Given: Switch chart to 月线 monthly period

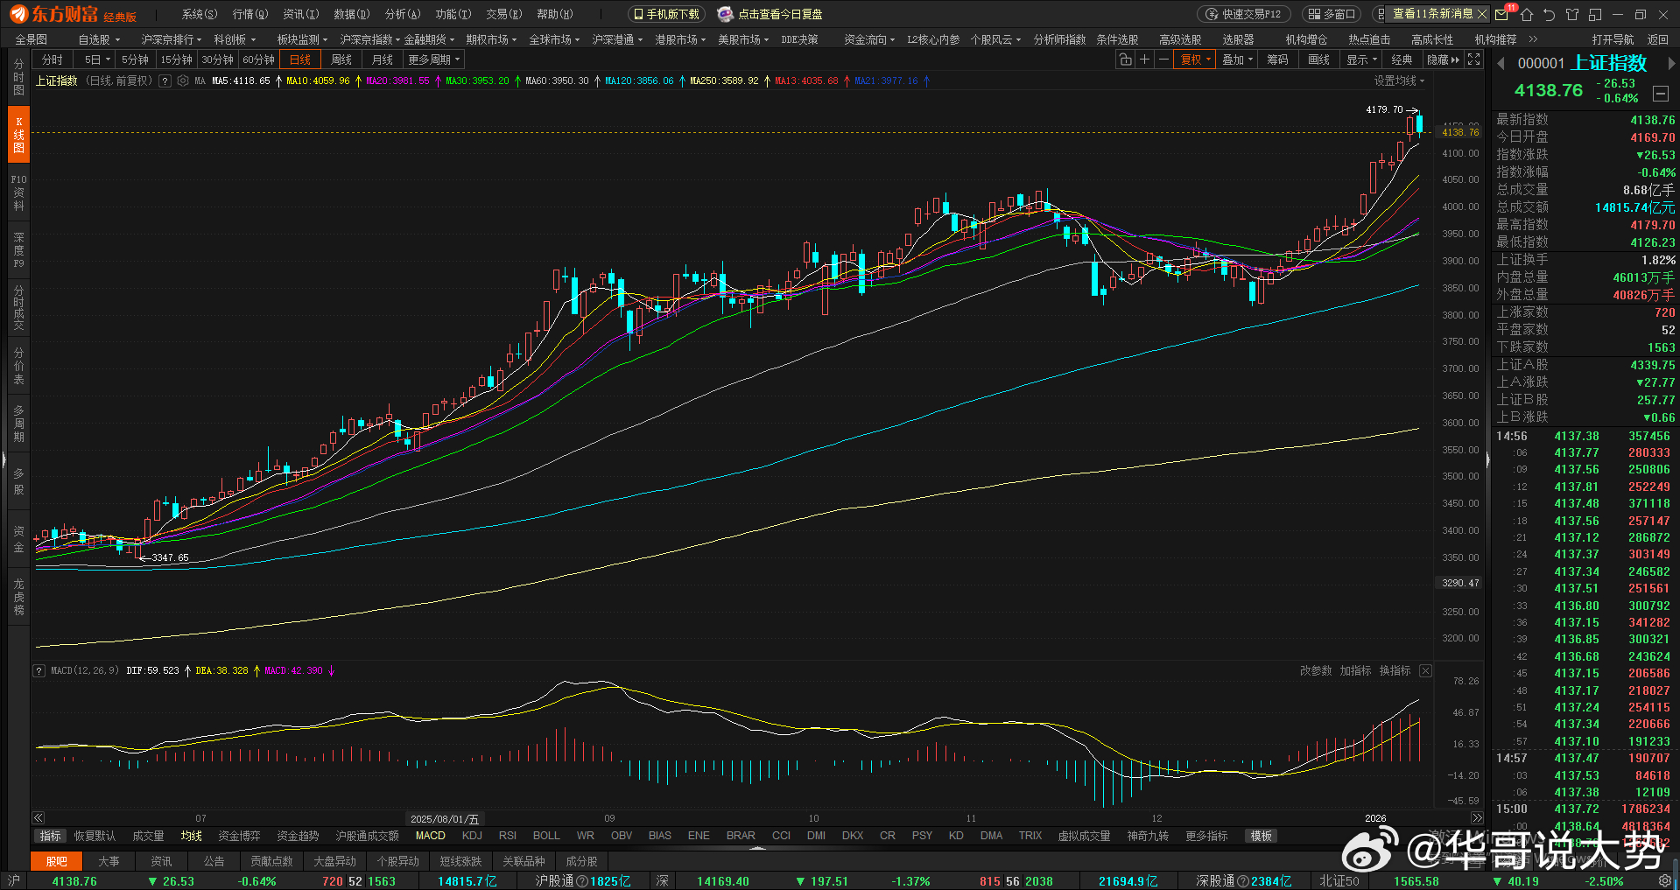Looking at the screenshot, I should [x=383, y=60].
